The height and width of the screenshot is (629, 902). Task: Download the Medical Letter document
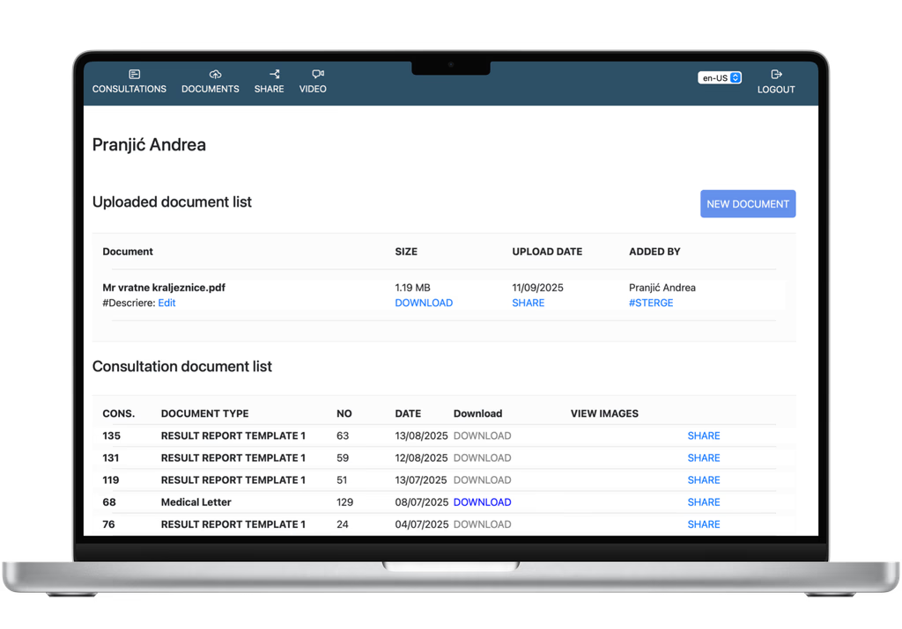click(482, 502)
